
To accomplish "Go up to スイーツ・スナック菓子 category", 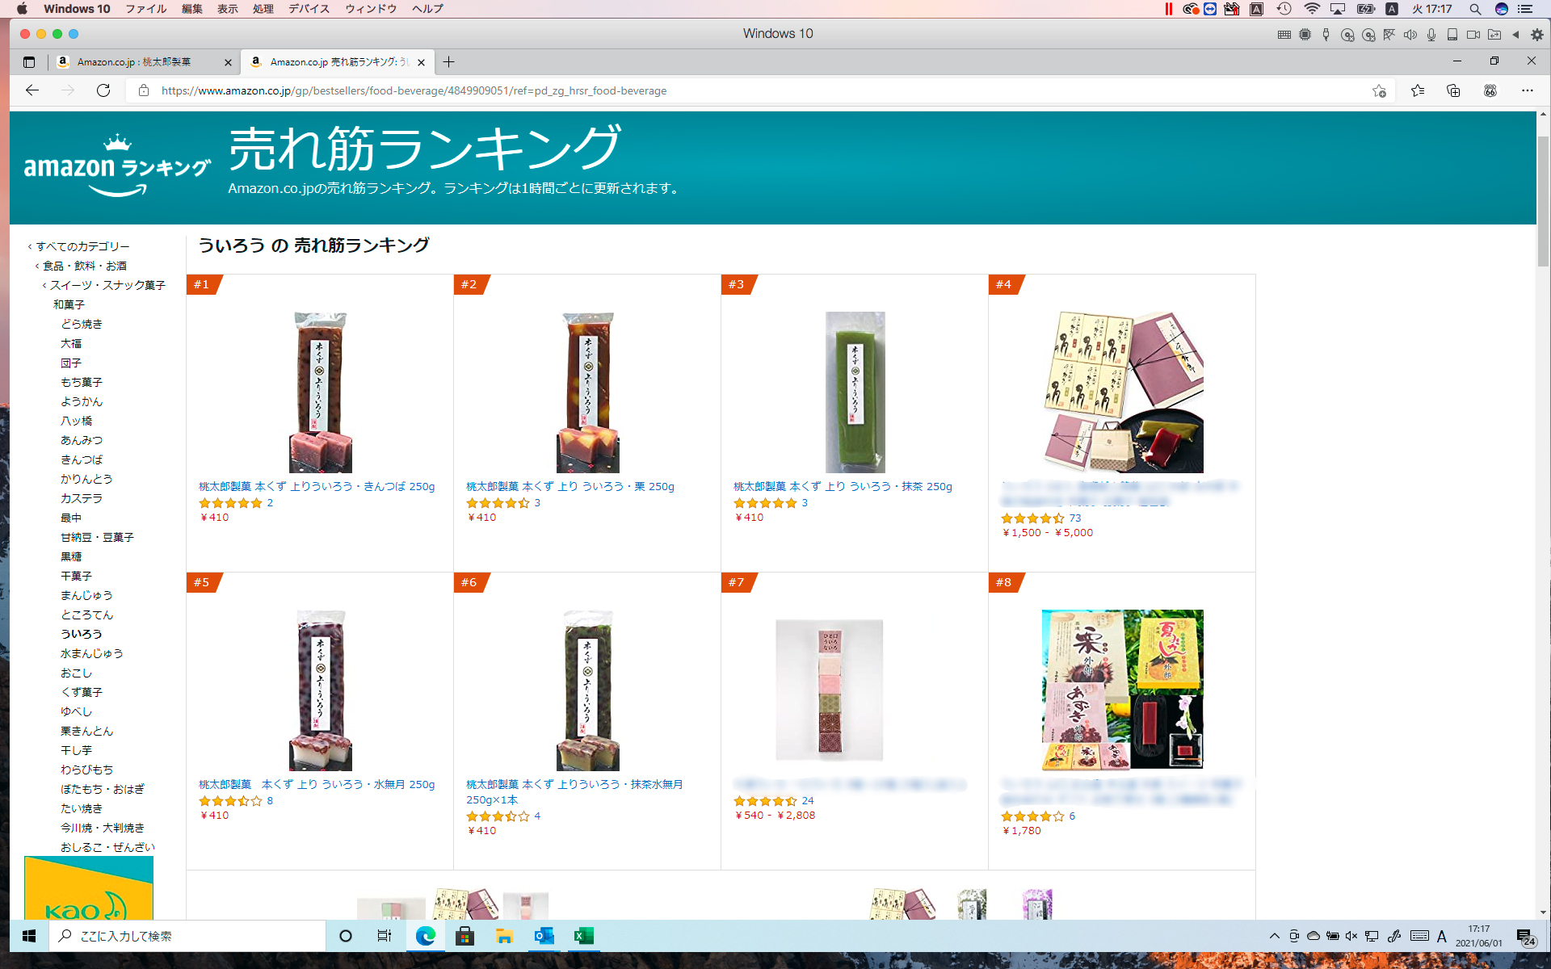I will (x=107, y=285).
